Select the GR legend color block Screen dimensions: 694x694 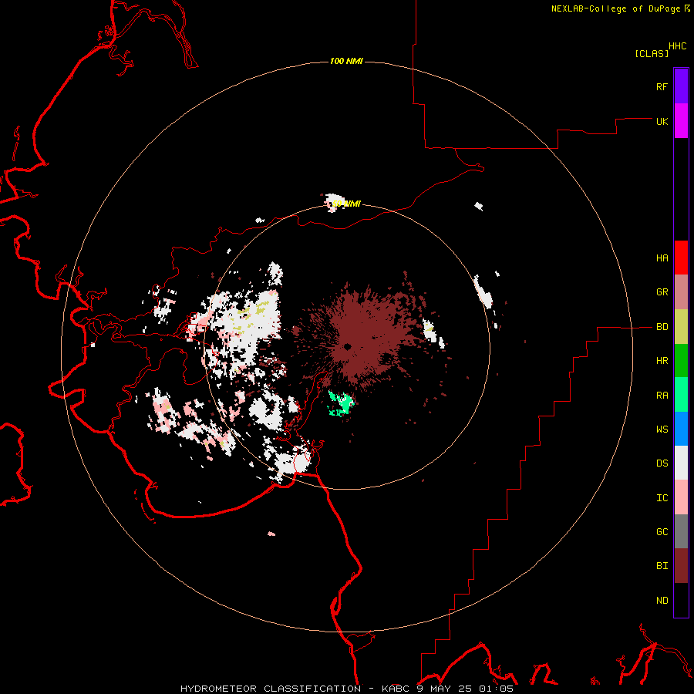point(681,292)
